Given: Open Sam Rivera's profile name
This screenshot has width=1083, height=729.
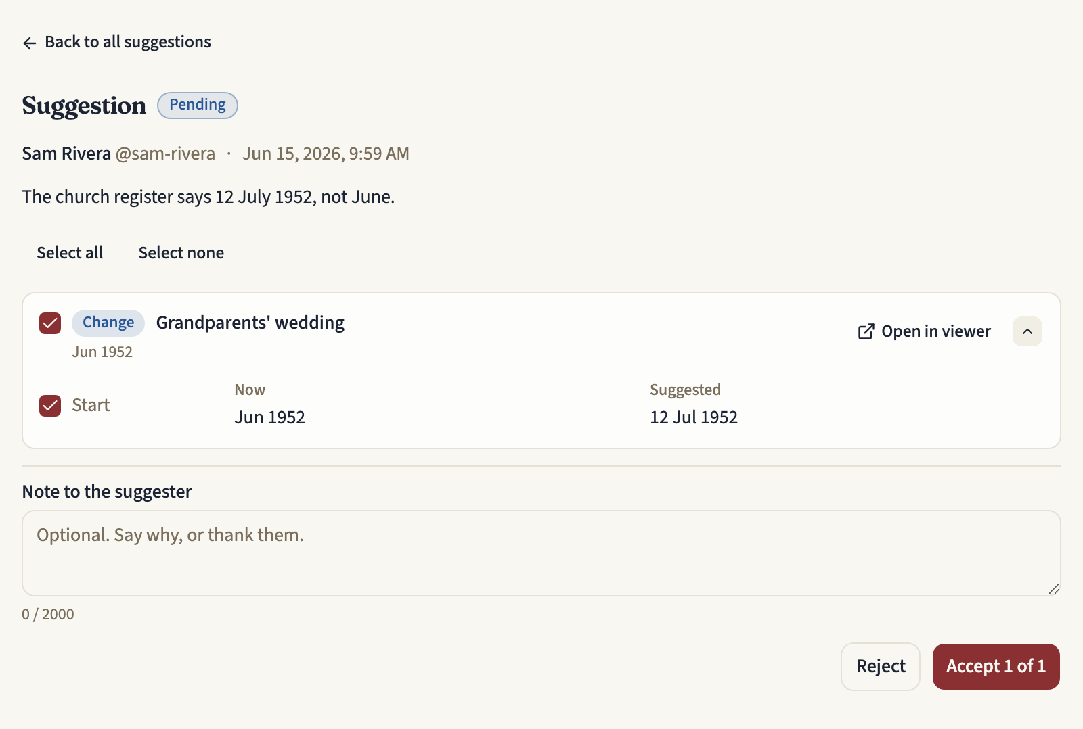Looking at the screenshot, I should pos(66,154).
